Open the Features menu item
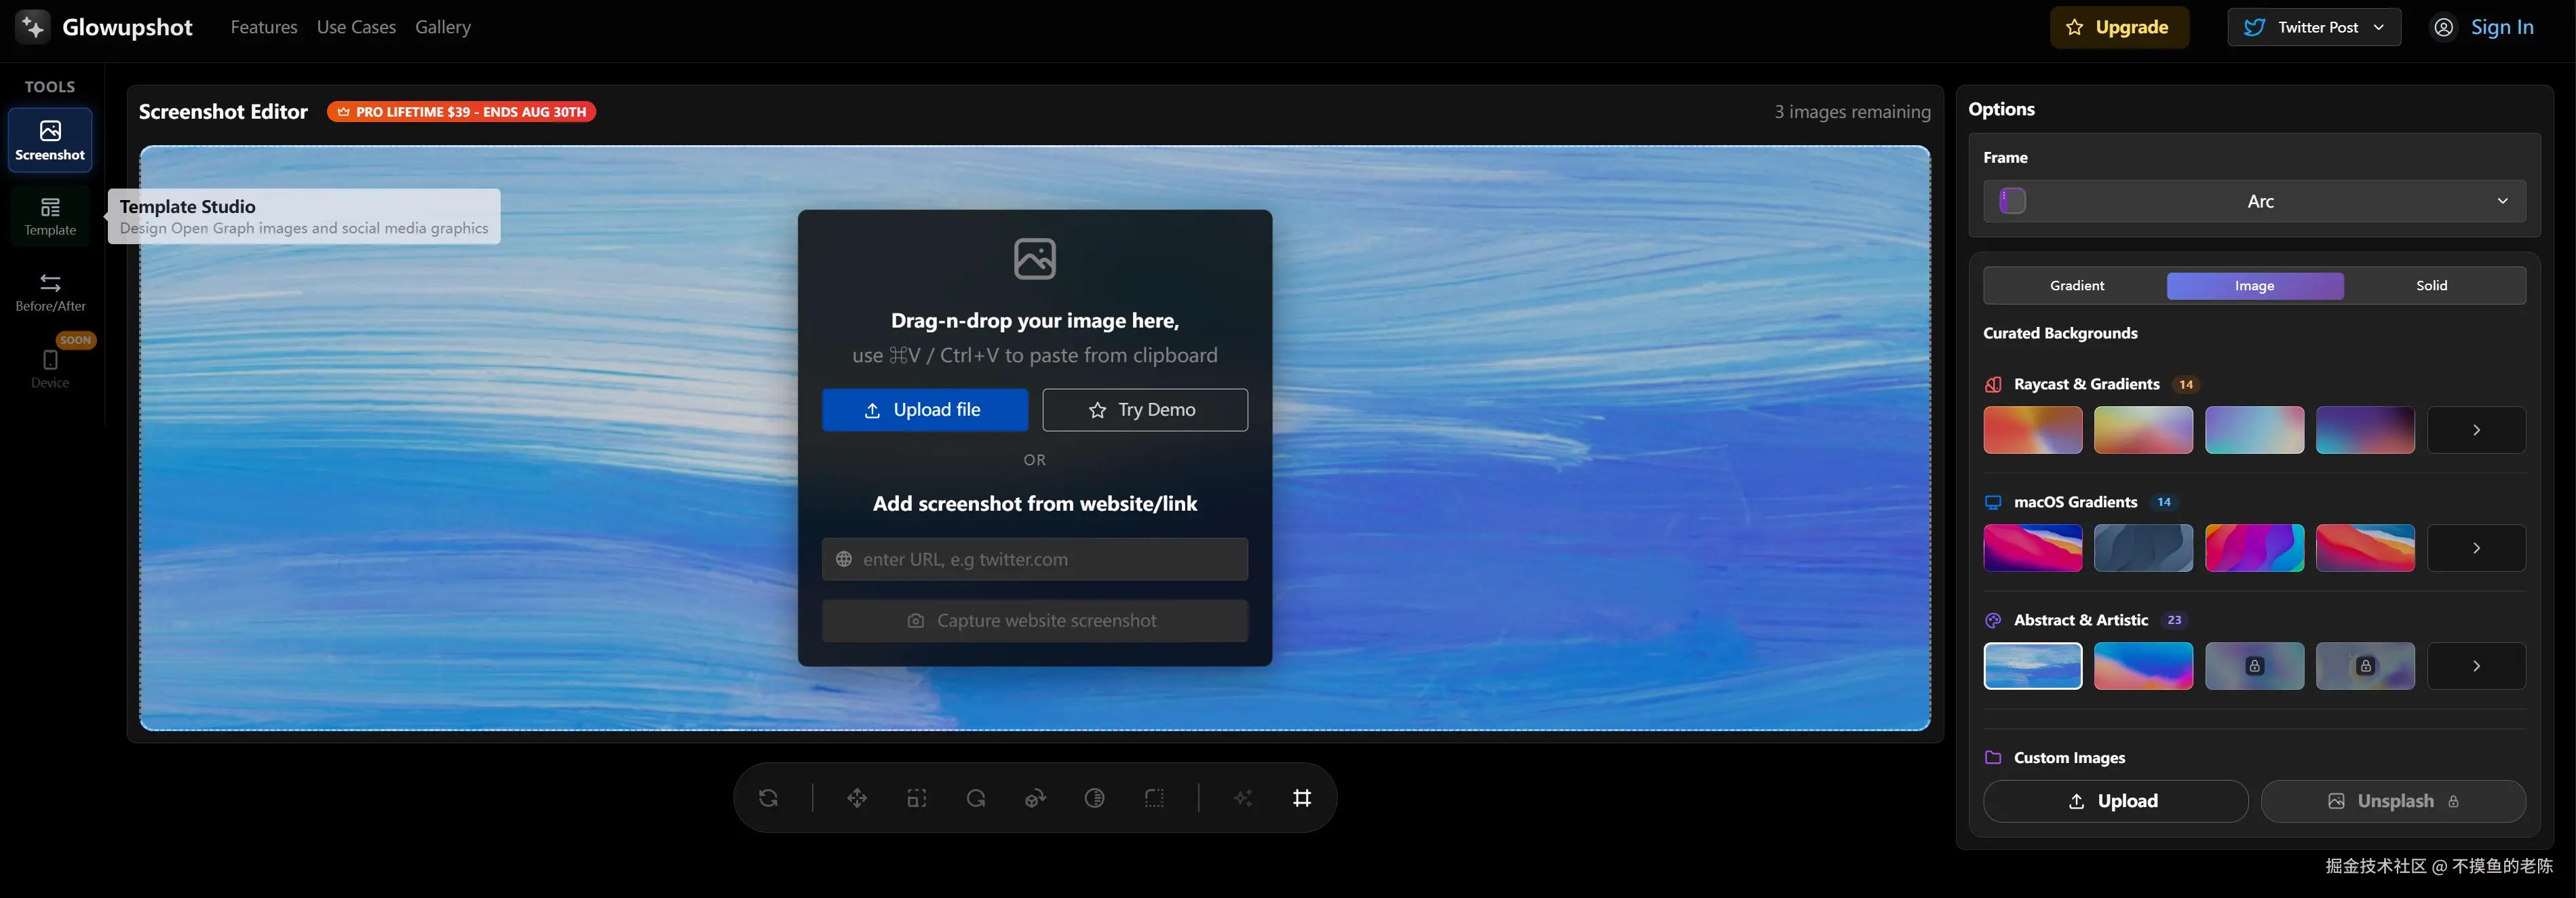2576x898 pixels. point(264,27)
